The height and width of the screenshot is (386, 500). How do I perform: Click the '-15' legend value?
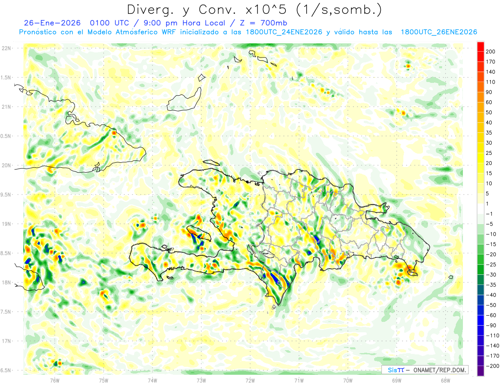[492, 244]
